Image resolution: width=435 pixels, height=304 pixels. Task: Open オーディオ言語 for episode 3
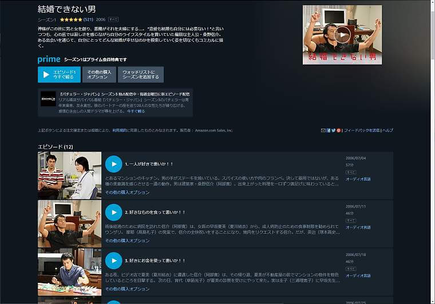pos(358,276)
